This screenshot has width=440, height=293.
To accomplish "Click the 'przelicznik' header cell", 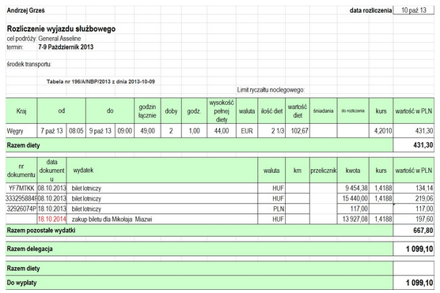I will coord(323,171).
